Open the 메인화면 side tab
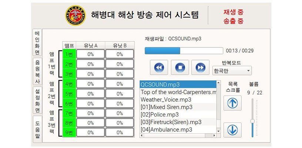 point(37,42)
